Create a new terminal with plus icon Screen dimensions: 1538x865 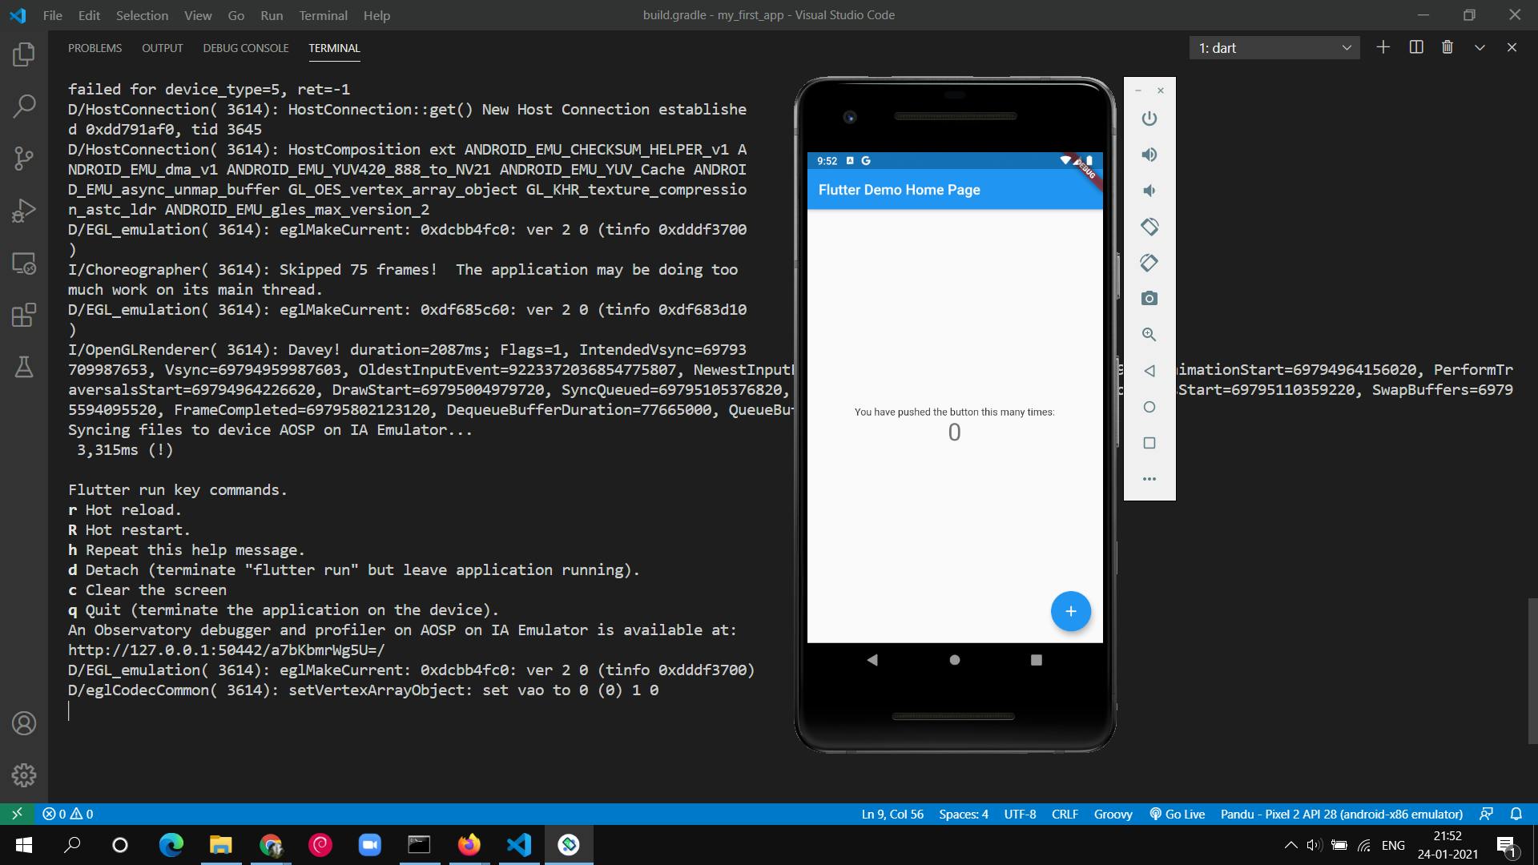tap(1383, 47)
